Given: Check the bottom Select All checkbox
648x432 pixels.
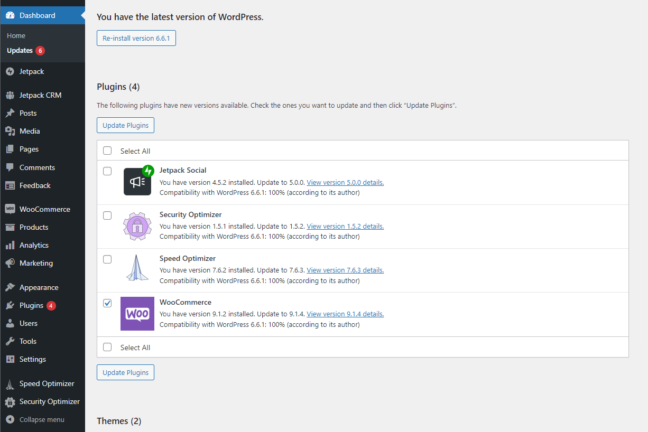Looking at the screenshot, I should click(x=107, y=347).
